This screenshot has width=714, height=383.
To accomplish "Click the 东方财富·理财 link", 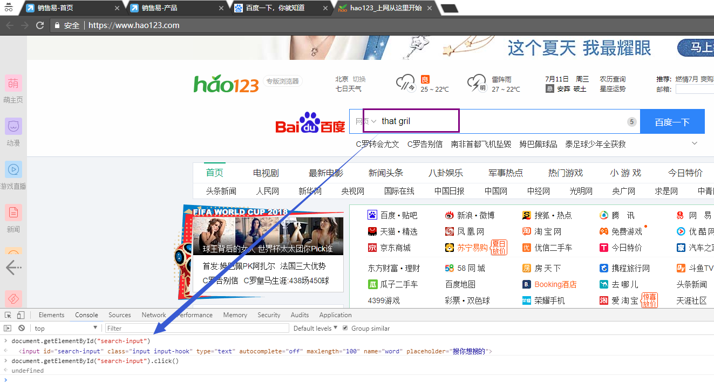I will (x=393, y=268).
